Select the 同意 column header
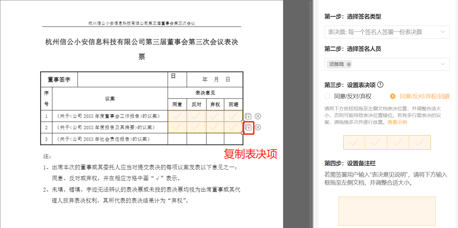458x228 pixels. [x=177, y=104]
